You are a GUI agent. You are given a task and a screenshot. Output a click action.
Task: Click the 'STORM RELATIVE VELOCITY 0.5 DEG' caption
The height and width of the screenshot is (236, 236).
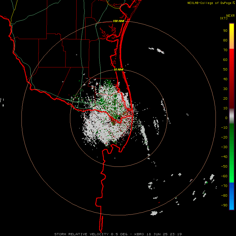click(91, 234)
